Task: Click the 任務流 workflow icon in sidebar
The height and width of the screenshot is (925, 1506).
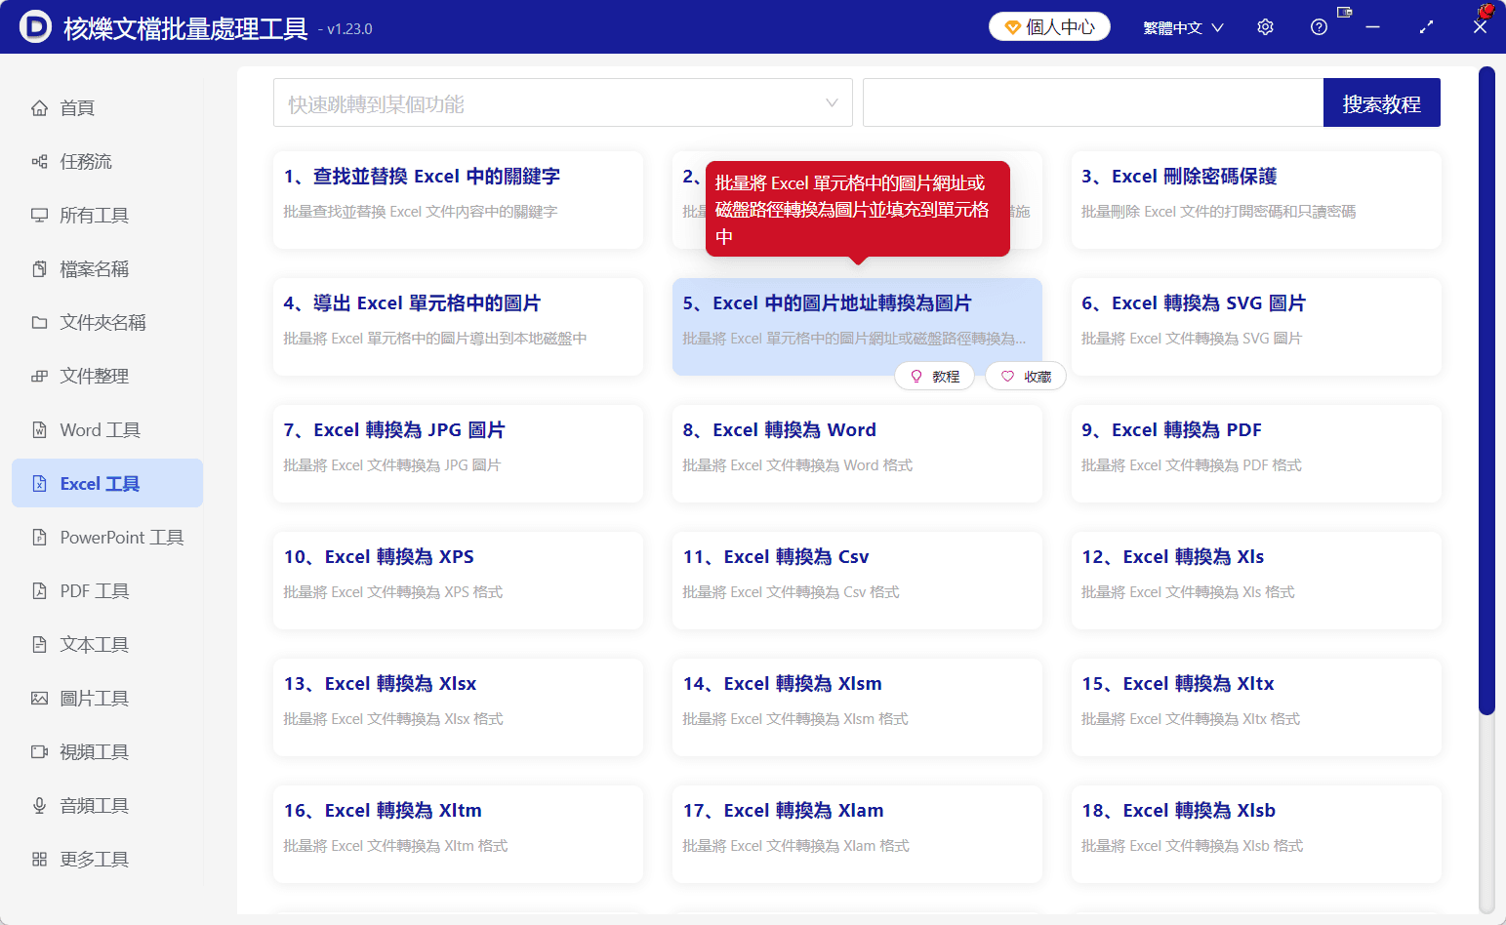Action: click(x=40, y=161)
